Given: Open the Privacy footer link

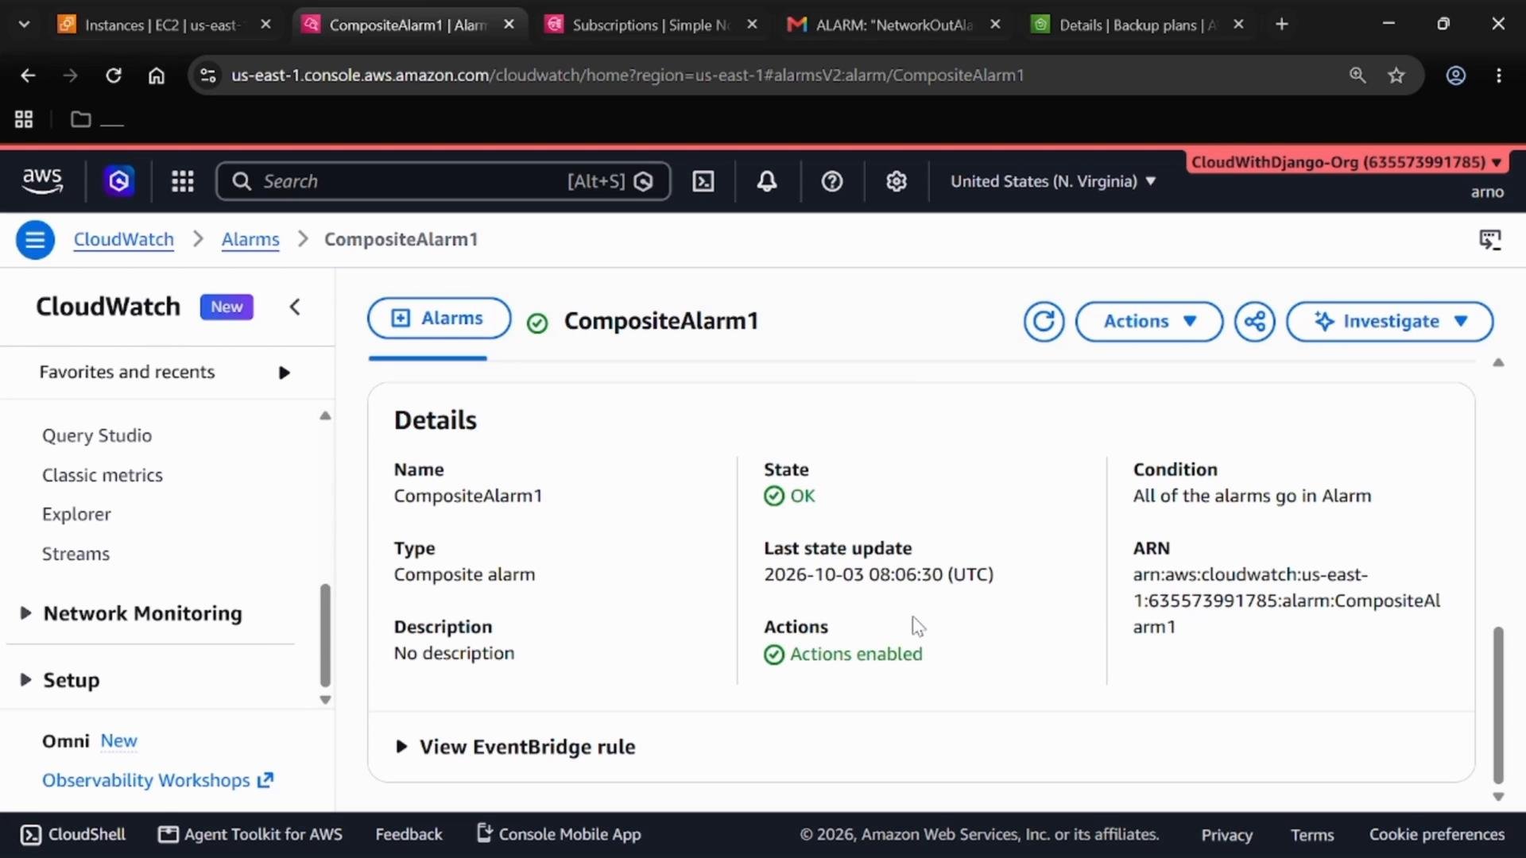Looking at the screenshot, I should tap(1226, 834).
